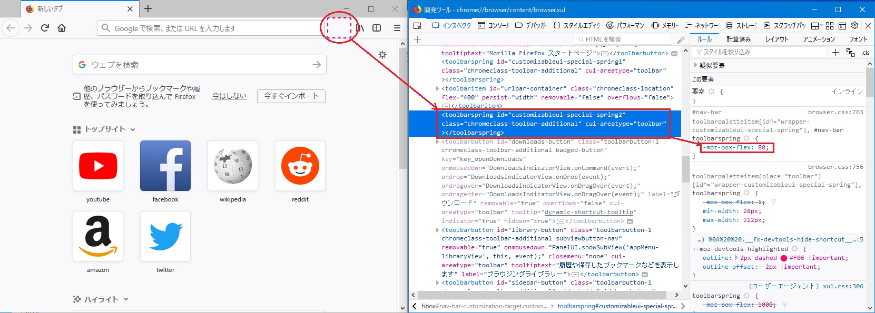The width and height of the screenshot is (875, 313).
Task: Add a new CSS rule
Action: pos(835,52)
